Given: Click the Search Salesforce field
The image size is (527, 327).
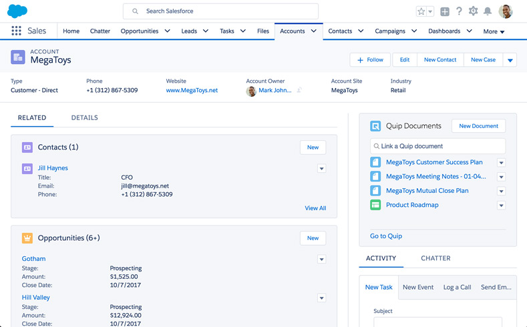Looking at the screenshot, I should click(x=220, y=11).
